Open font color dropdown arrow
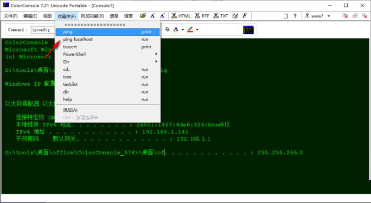The height and width of the screenshot is (203, 371). click(183, 30)
